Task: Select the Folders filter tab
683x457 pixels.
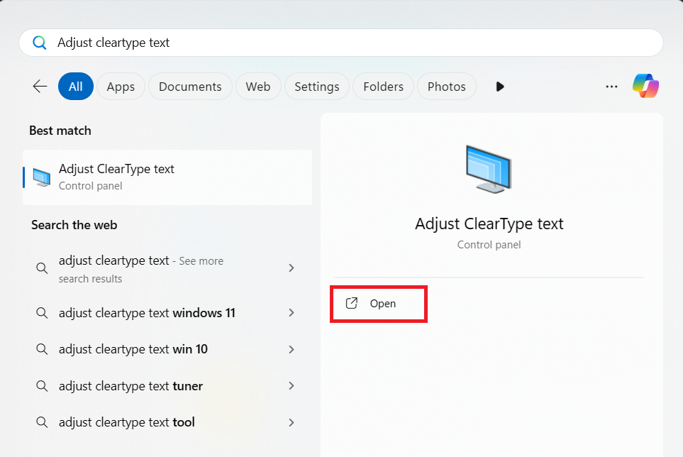Action: tap(383, 87)
